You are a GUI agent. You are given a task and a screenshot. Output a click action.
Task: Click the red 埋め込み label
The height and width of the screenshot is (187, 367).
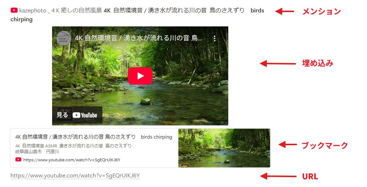(x=317, y=63)
